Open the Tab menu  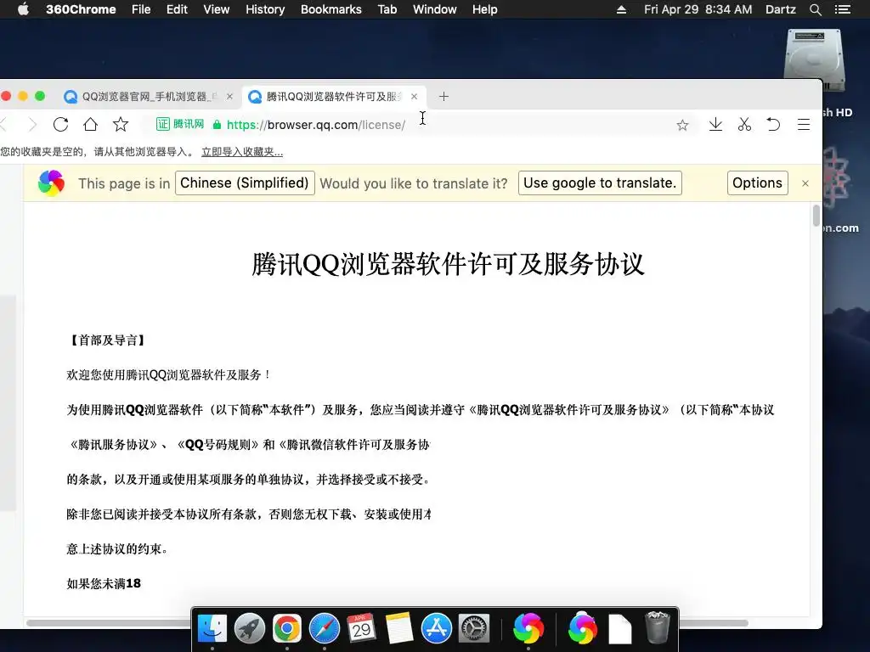point(387,9)
